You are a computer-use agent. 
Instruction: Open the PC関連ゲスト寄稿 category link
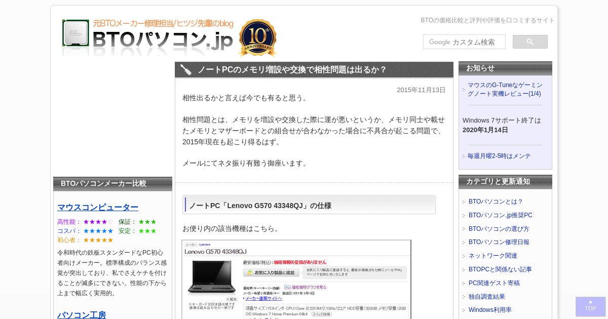[x=494, y=283]
